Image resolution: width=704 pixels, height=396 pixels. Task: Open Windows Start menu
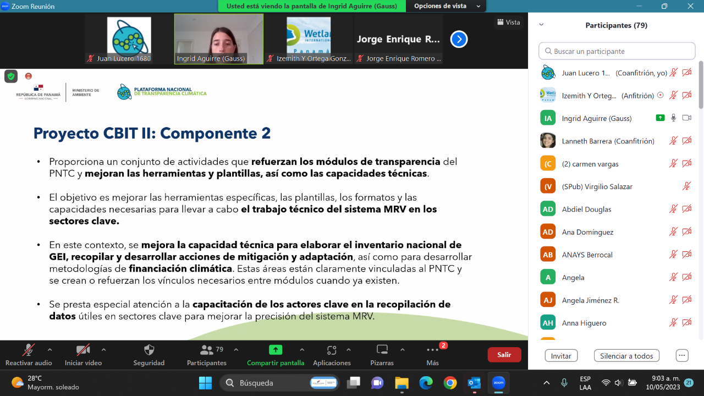[205, 383]
